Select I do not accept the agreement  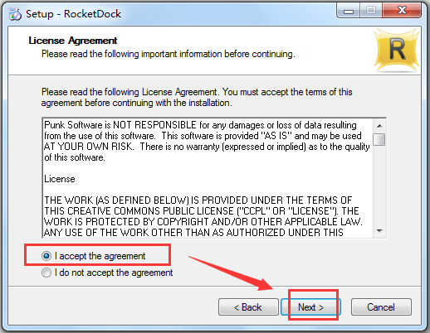pos(107,273)
